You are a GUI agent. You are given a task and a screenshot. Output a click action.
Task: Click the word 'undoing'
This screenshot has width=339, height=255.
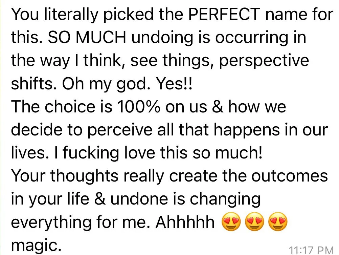[162, 38]
